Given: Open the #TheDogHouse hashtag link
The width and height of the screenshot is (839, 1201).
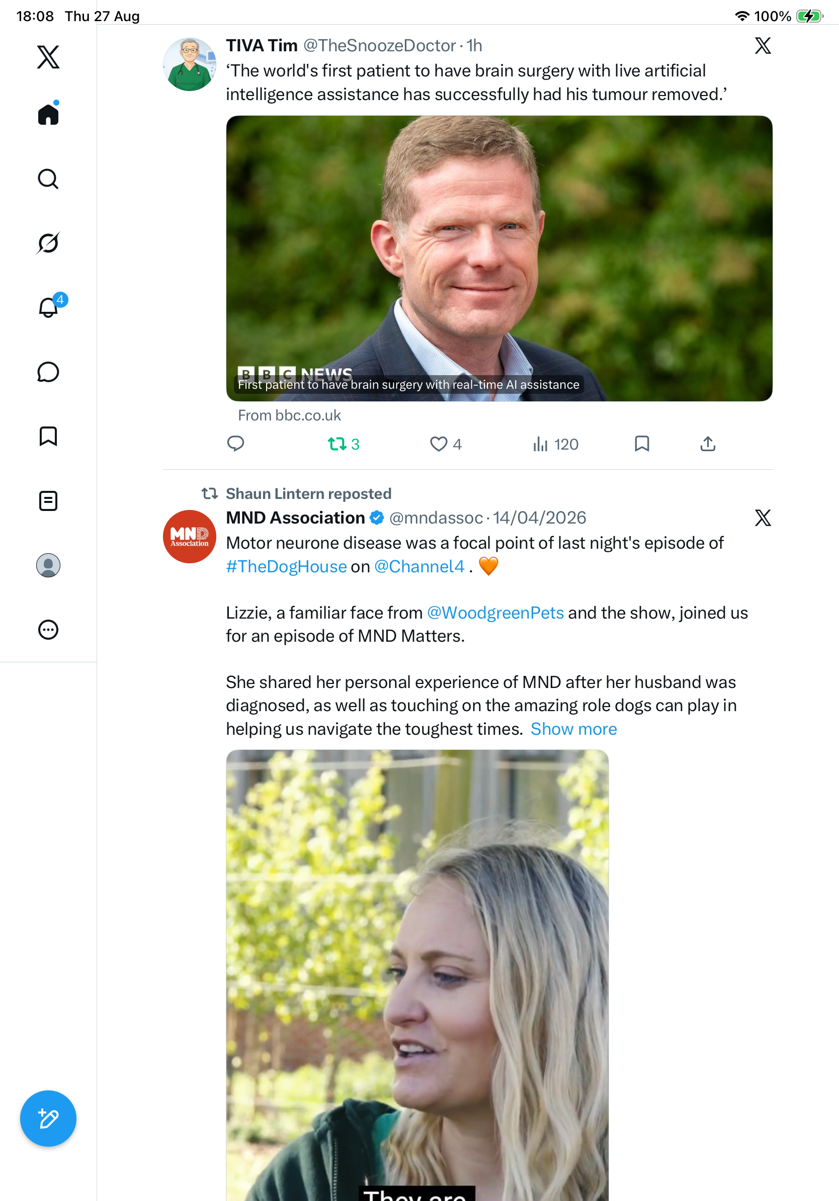Looking at the screenshot, I should (x=286, y=566).
